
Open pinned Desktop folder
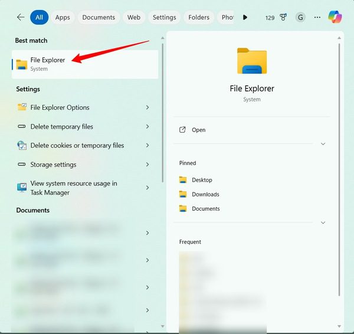coord(202,180)
